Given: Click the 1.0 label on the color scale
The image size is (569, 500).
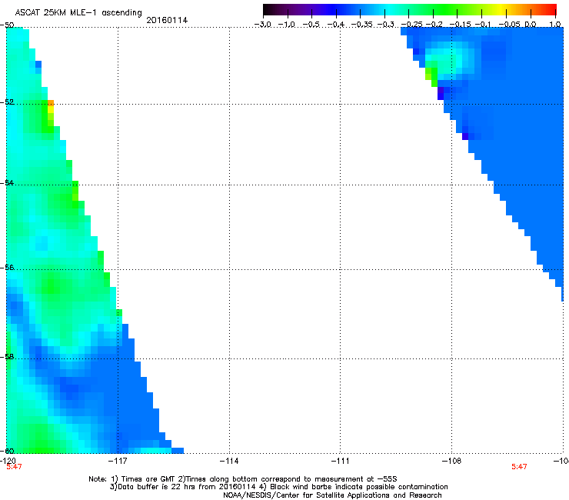Looking at the screenshot, I should (555, 25).
